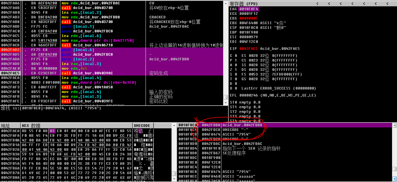Select the ESP register line 0018F8C0

258,28
